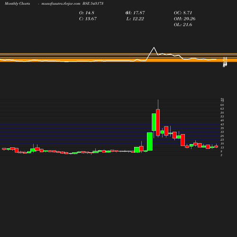Screen dimensions: 237x237
Task: Click the munafasutra.tbrjar.com watermark text
Action: click(61, 4)
